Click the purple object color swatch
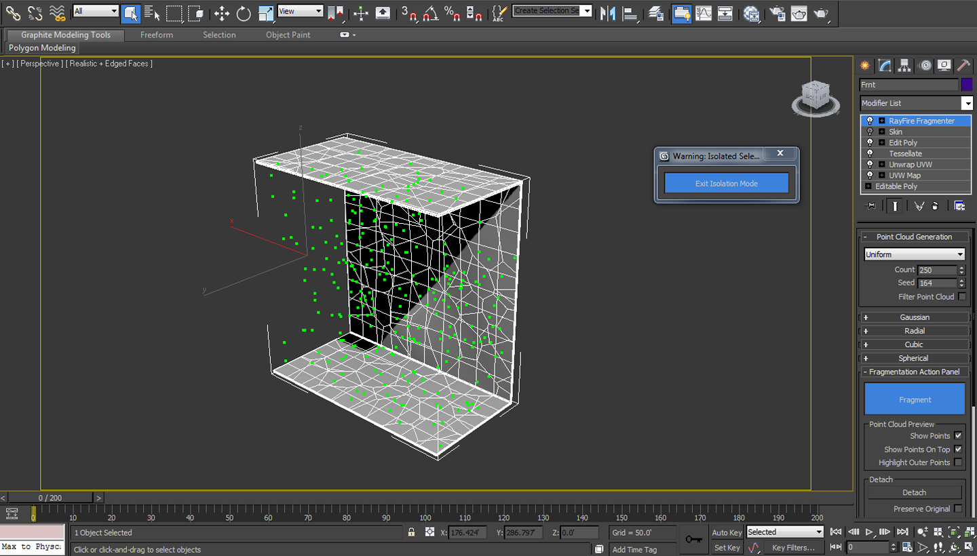The width and height of the screenshot is (977, 556). click(x=966, y=85)
